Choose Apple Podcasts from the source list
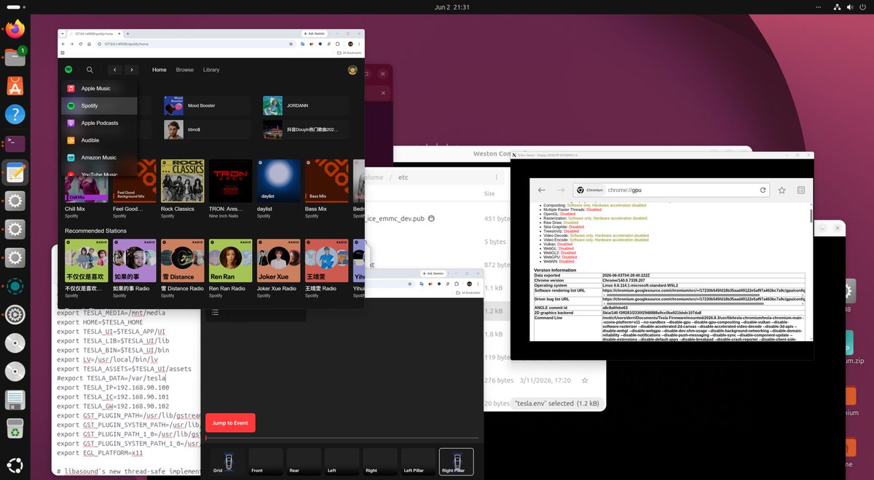Screen dimensions: 874x480 tap(98, 123)
